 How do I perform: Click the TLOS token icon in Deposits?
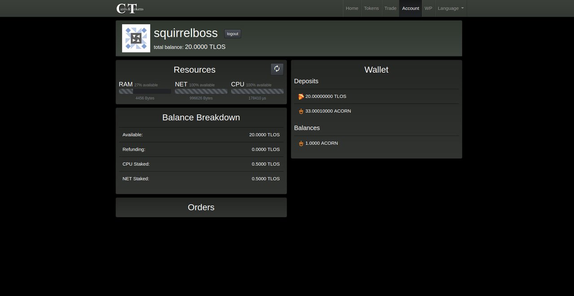301,96
